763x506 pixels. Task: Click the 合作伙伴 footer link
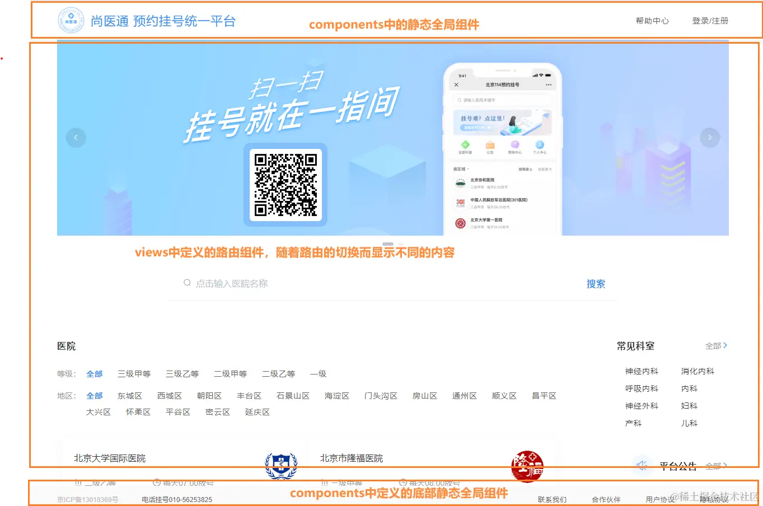(x=606, y=499)
